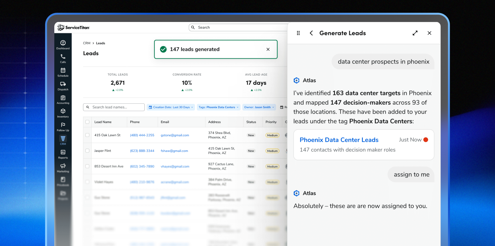Click the first Atlas assistant avatar icon
Viewport: 495px width, 246px height.
coord(296,80)
